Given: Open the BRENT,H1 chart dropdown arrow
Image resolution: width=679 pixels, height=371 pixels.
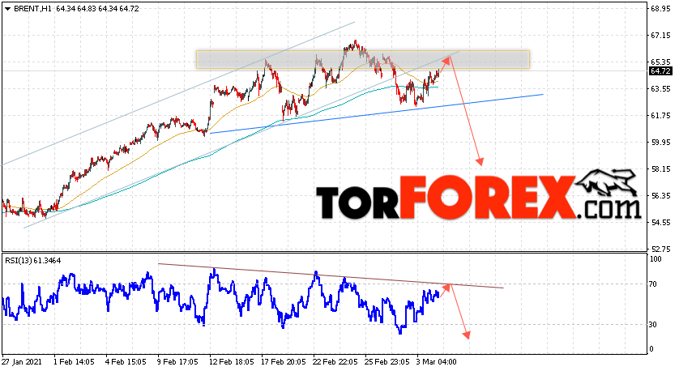Looking at the screenshot, I should tap(7, 9).
